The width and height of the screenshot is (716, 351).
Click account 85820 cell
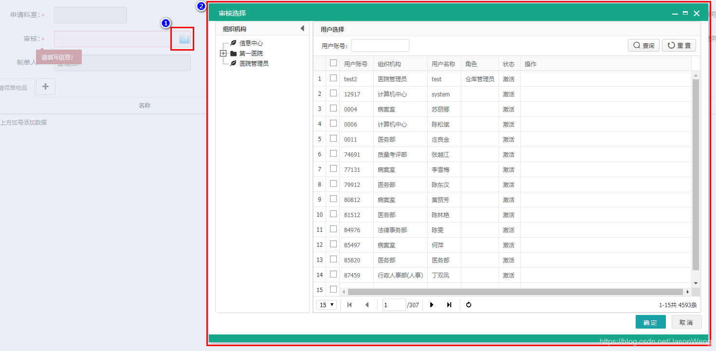(352, 260)
